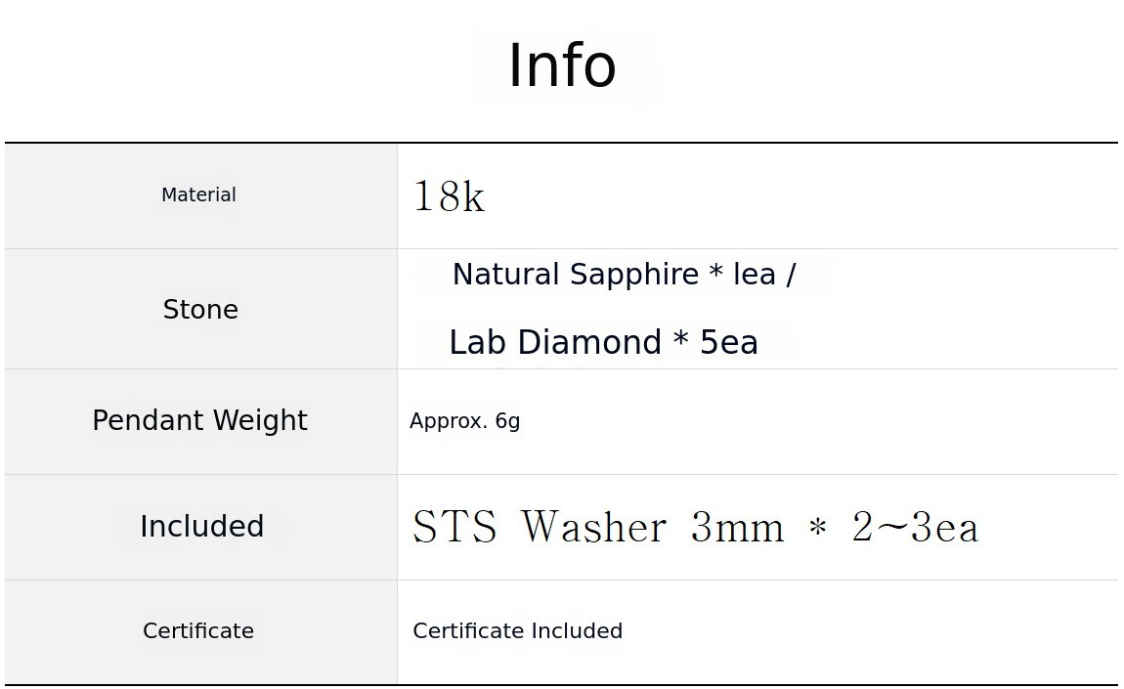Click the 3mm size text

(x=737, y=528)
